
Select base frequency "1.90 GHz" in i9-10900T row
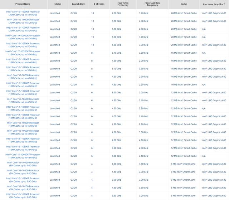tap(143, 13)
